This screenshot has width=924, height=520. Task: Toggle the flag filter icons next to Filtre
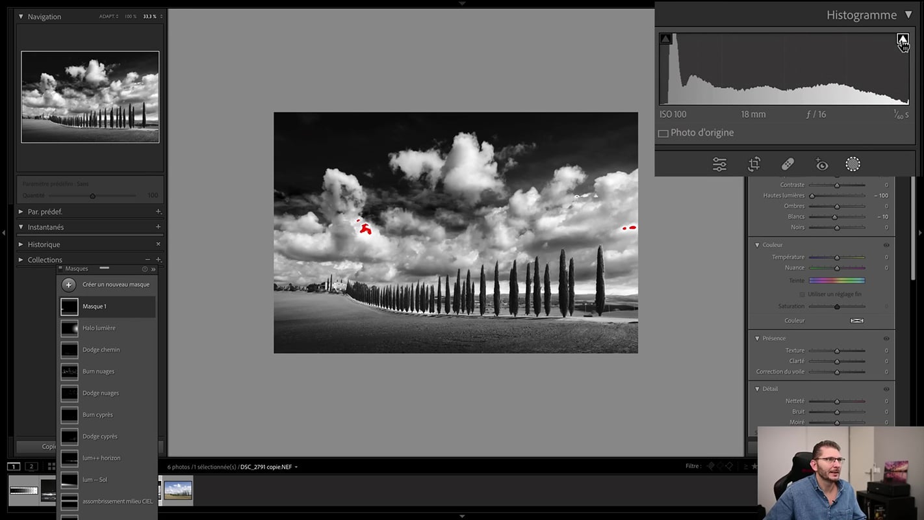720,466
